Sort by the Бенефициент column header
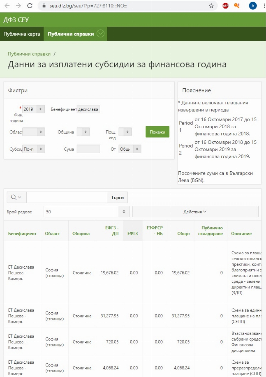This screenshot has width=266, height=377. tap(22, 234)
